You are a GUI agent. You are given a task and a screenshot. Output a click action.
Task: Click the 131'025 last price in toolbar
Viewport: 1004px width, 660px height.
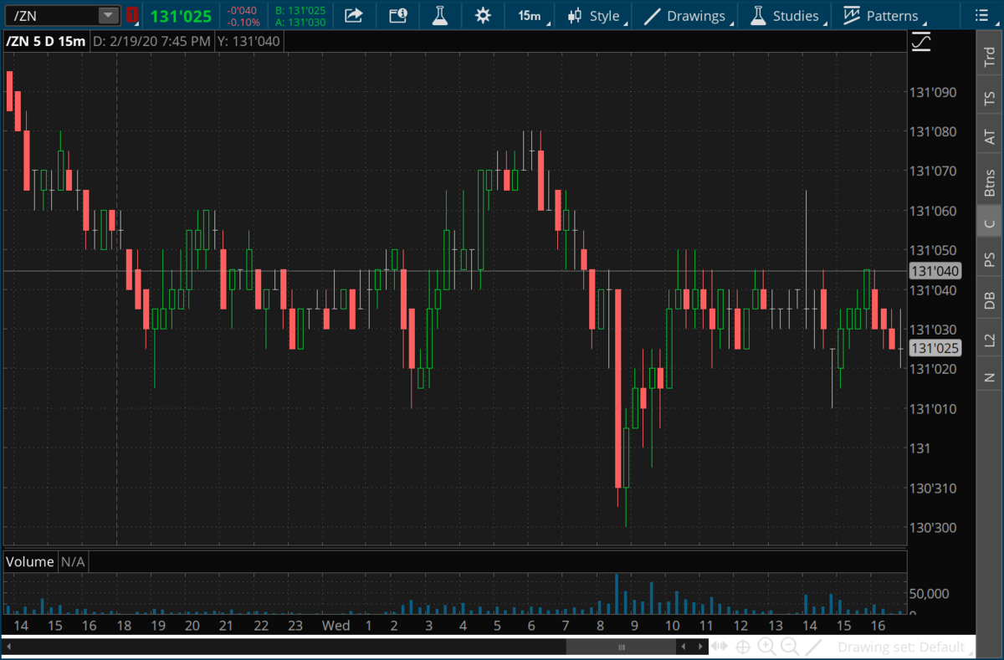181,16
